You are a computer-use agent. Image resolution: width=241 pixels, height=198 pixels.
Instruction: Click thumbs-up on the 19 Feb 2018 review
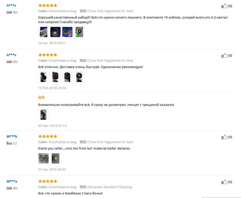224,55
